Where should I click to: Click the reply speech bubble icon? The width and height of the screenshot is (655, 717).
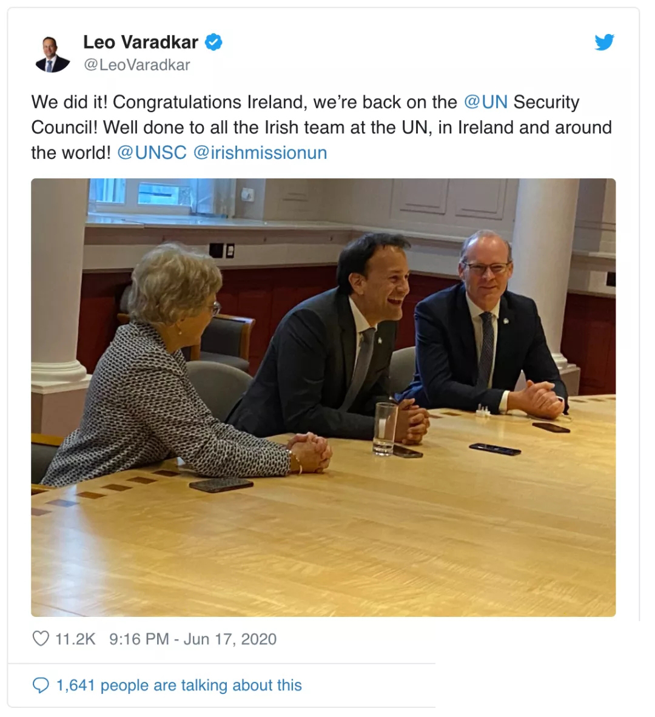coord(41,685)
